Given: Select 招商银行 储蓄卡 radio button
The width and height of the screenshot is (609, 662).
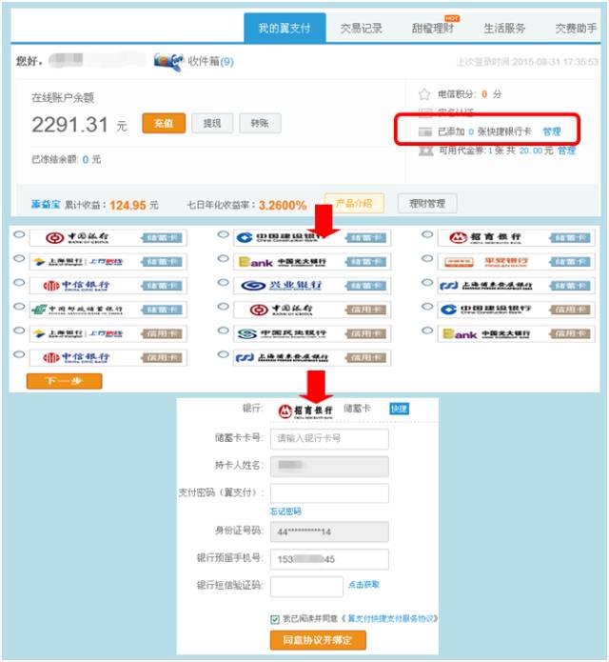Looking at the screenshot, I should (427, 234).
